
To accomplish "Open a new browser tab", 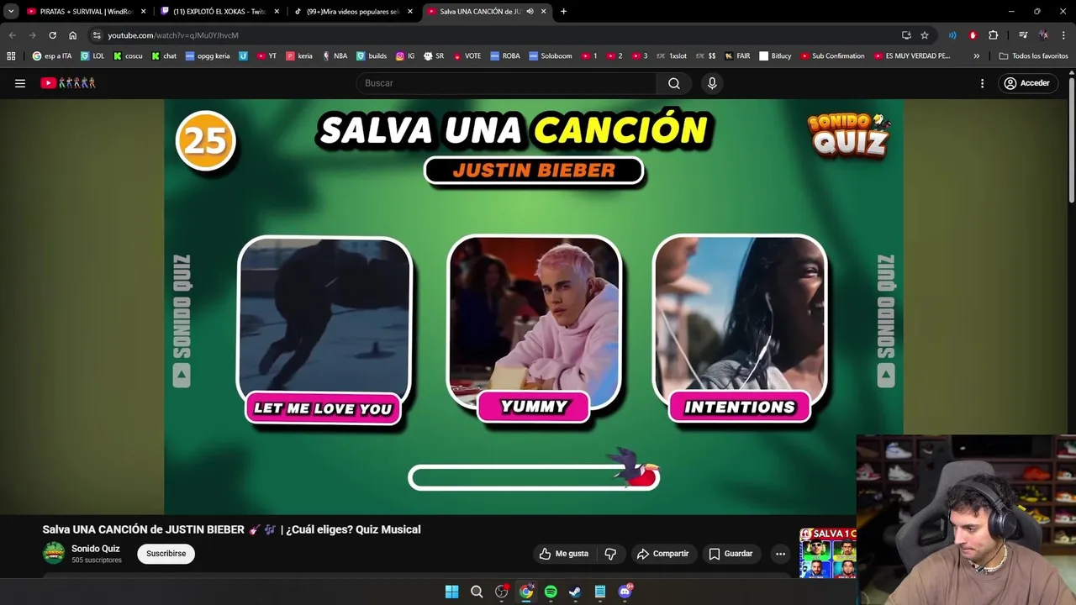I will 563,12.
